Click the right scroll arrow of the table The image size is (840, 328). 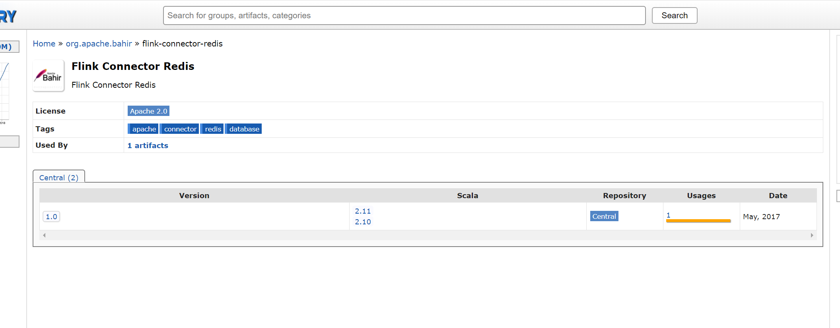tap(812, 235)
